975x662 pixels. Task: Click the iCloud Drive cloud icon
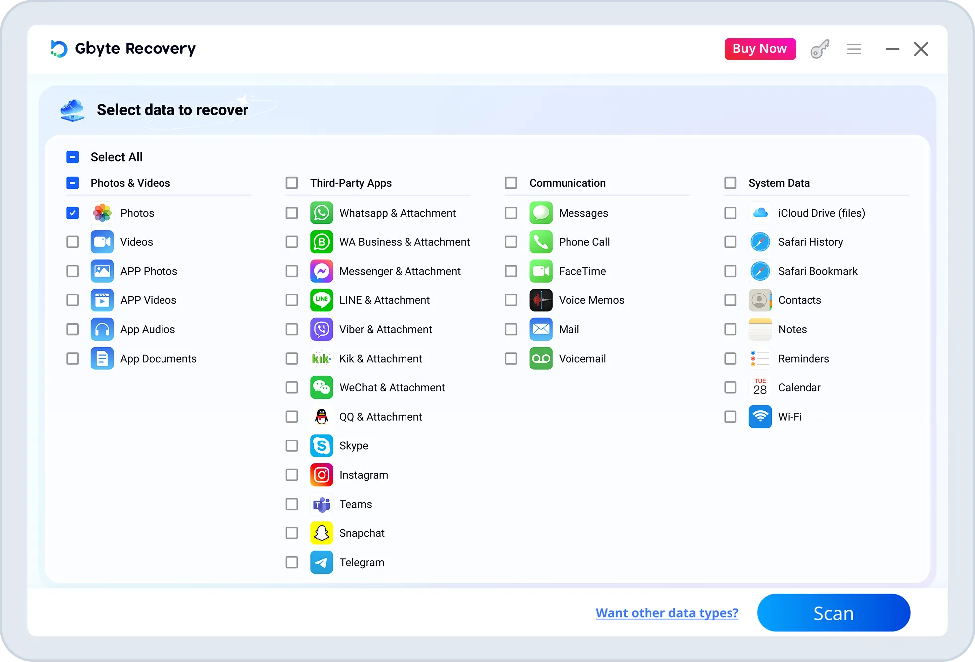point(760,213)
